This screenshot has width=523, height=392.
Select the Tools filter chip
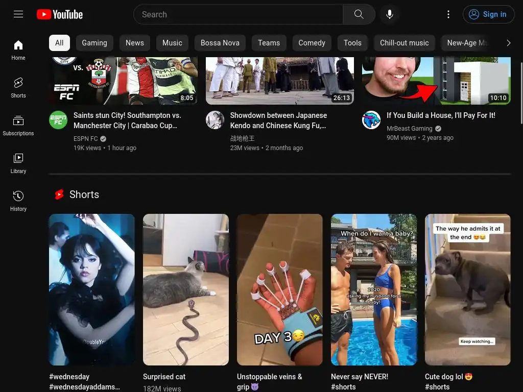tap(352, 43)
